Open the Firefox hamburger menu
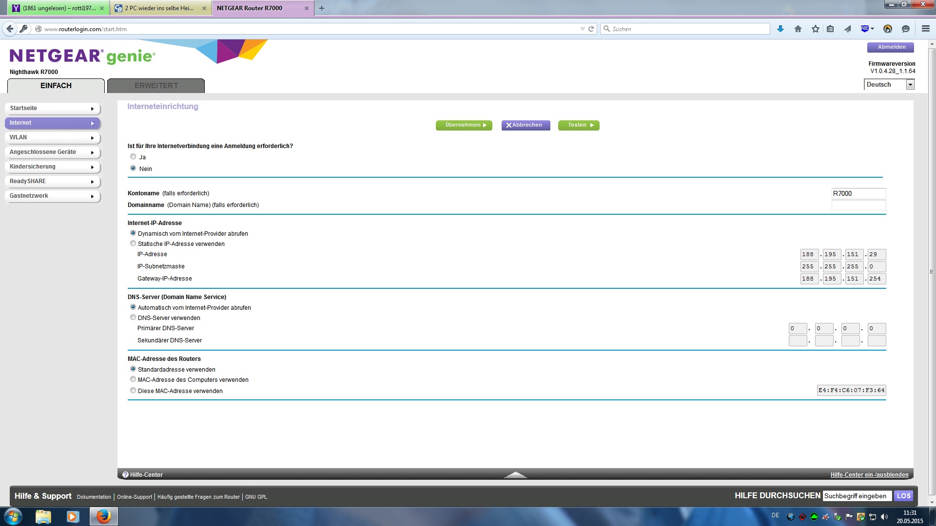The image size is (936, 526). [925, 29]
